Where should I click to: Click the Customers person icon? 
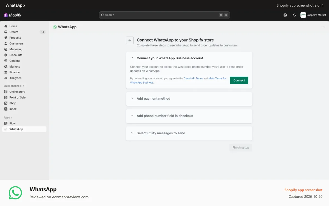(6, 43)
